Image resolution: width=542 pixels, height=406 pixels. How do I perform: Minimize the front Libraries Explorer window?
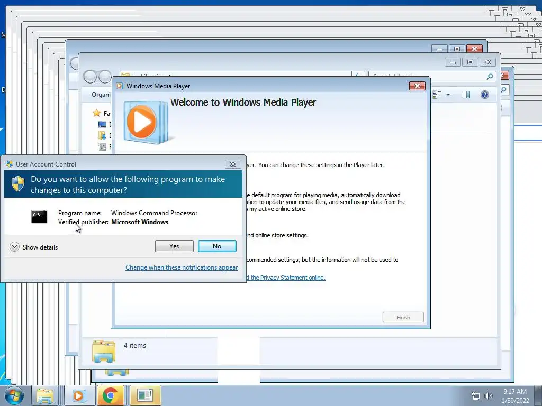tap(453, 62)
